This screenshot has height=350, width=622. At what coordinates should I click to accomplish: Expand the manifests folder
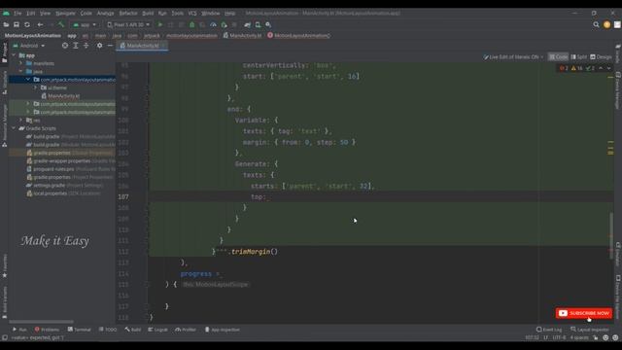click(x=21, y=63)
